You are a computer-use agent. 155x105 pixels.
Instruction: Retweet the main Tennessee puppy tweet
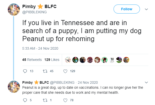(45, 71)
